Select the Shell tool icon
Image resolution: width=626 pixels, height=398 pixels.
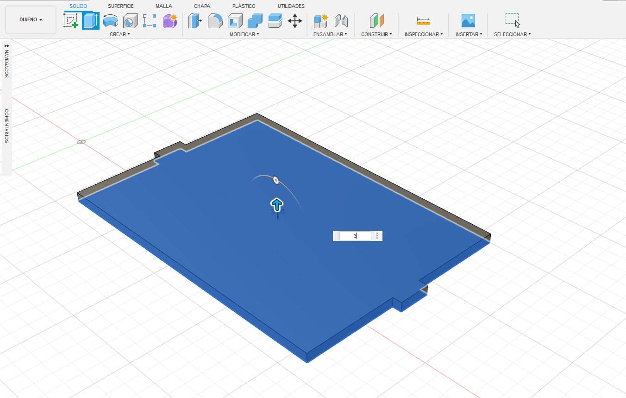235,21
